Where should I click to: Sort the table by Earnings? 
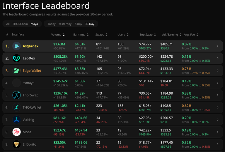pos(81,35)
